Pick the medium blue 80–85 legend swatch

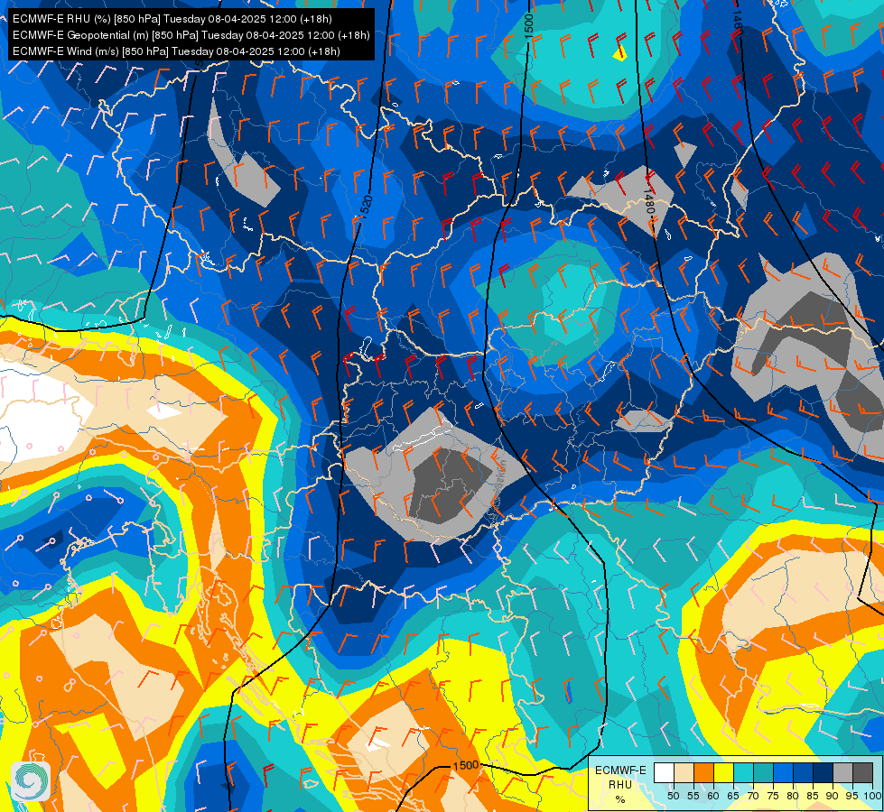click(804, 772)
